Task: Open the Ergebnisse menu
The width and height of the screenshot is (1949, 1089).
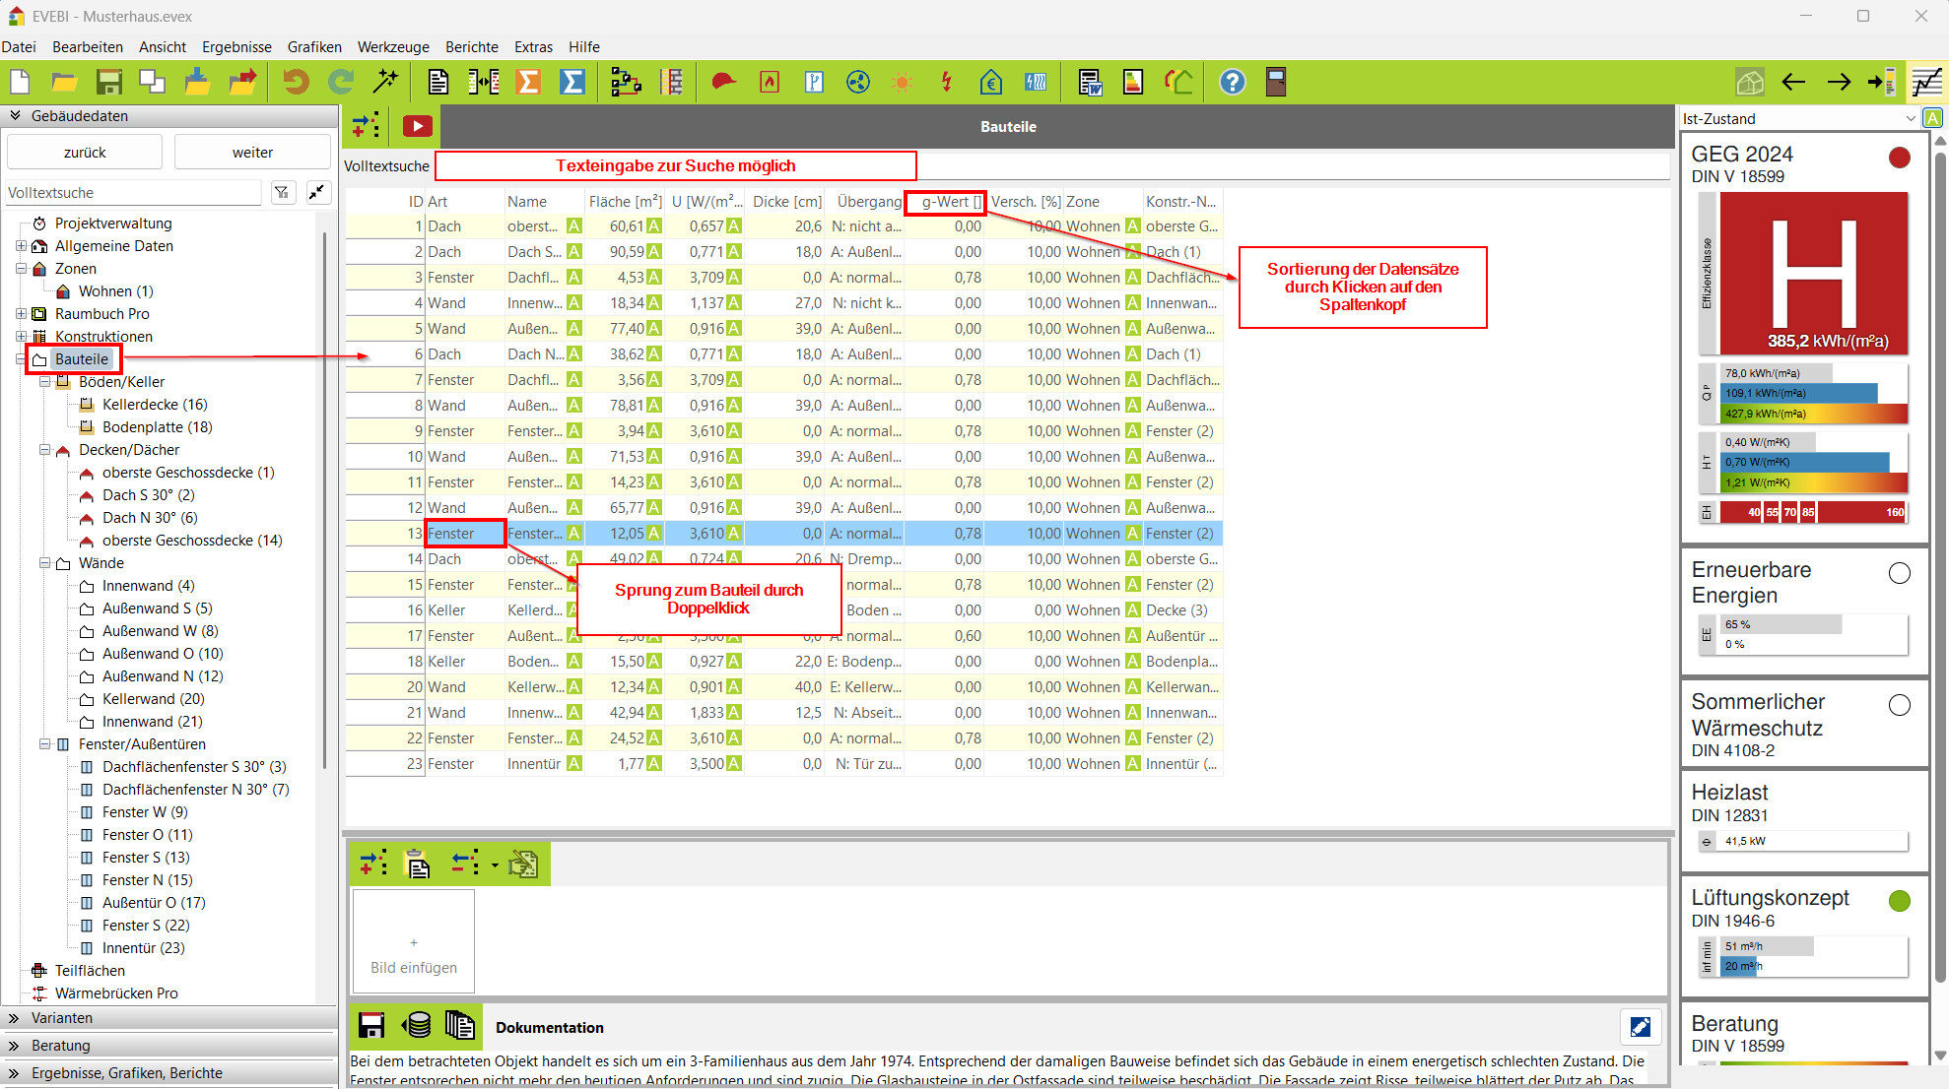Action: [236, 46]
